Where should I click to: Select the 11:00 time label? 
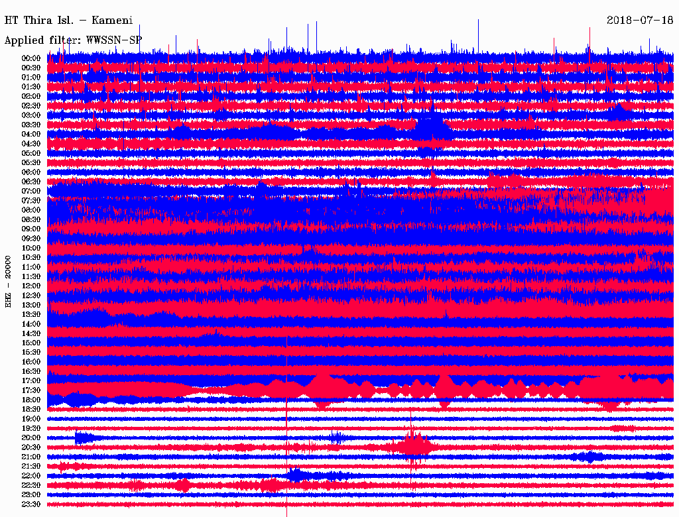tap(31, 266)
